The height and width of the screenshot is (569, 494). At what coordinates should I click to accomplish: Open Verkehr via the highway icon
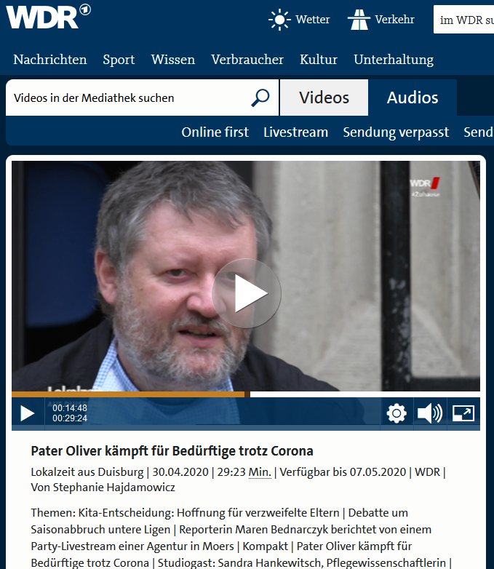(x=359, y=19)
